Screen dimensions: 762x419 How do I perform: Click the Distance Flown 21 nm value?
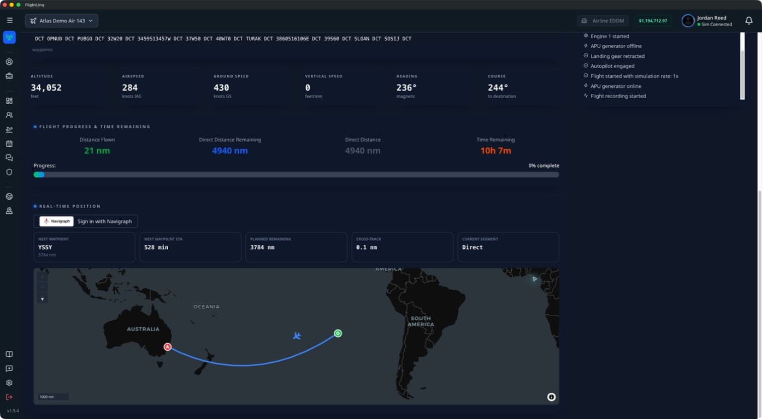[97, 151]
